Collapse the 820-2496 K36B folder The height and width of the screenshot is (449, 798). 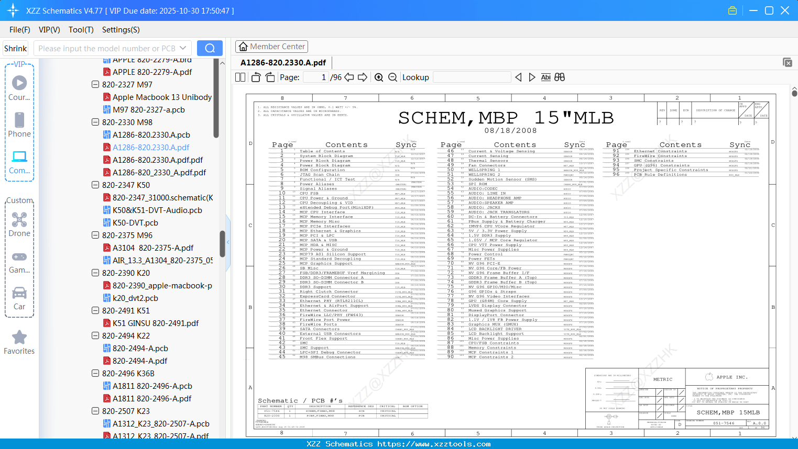click(x=95, y=373)
